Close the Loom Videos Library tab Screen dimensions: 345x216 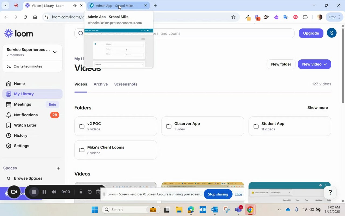coord(81,5)
